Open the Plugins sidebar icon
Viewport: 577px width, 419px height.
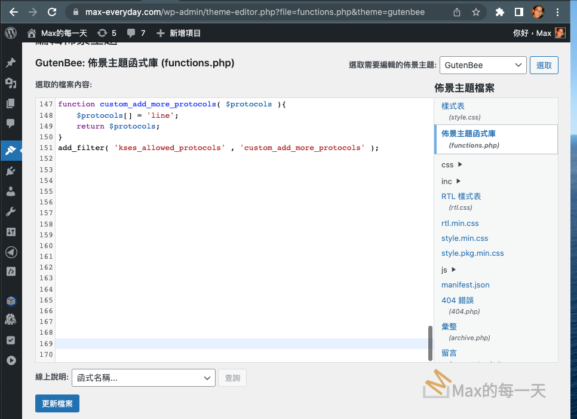pyautogui.click(x=10, y=171)
